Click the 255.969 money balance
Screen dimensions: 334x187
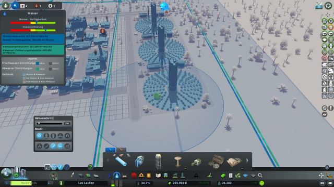pyautogui.click(x=180, y=183)
